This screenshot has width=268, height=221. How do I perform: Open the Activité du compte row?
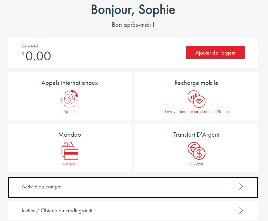pos(42,187)
